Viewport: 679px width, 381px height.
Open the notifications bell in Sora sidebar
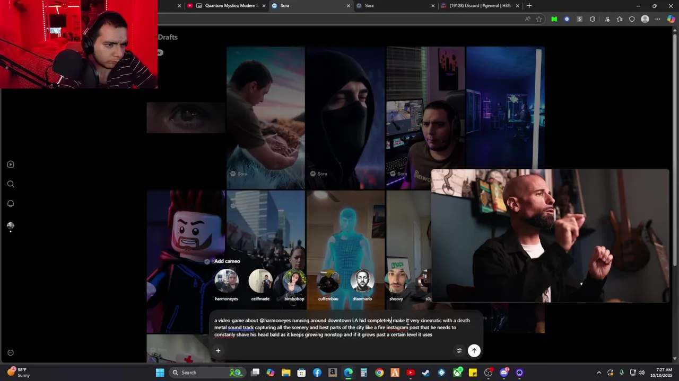pyautogui.click(x=11, y=204)
